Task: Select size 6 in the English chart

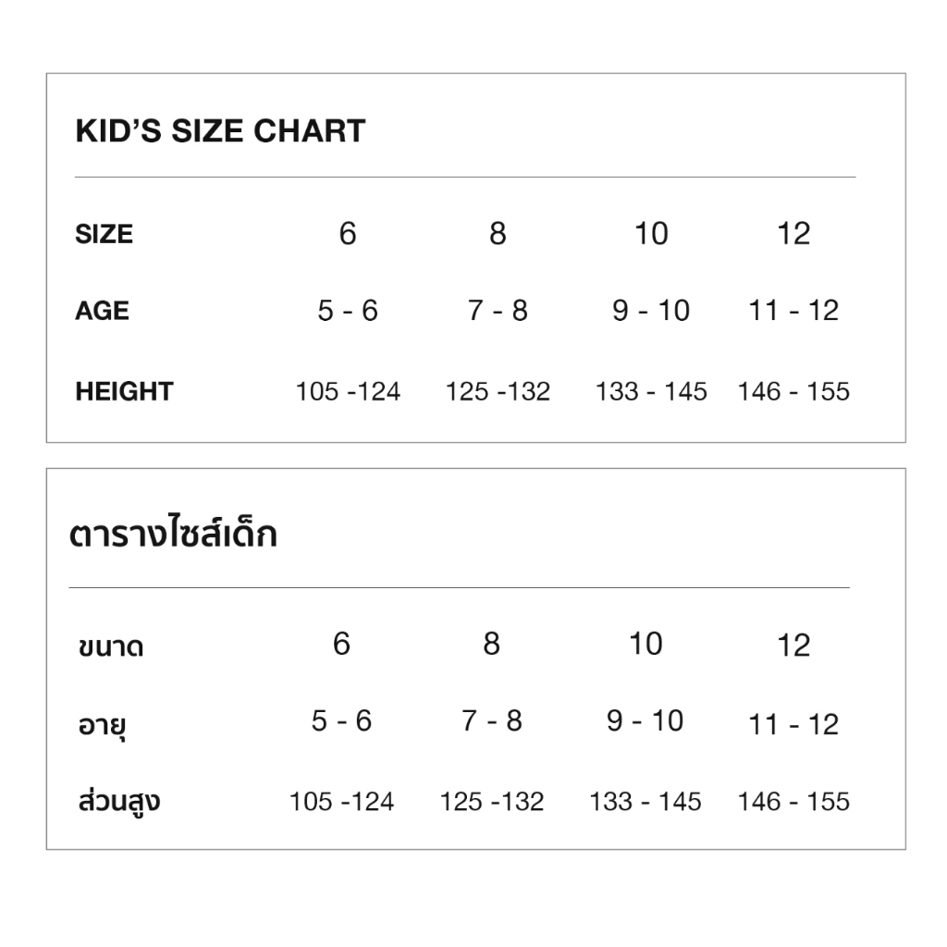Action: pos(348,234)
